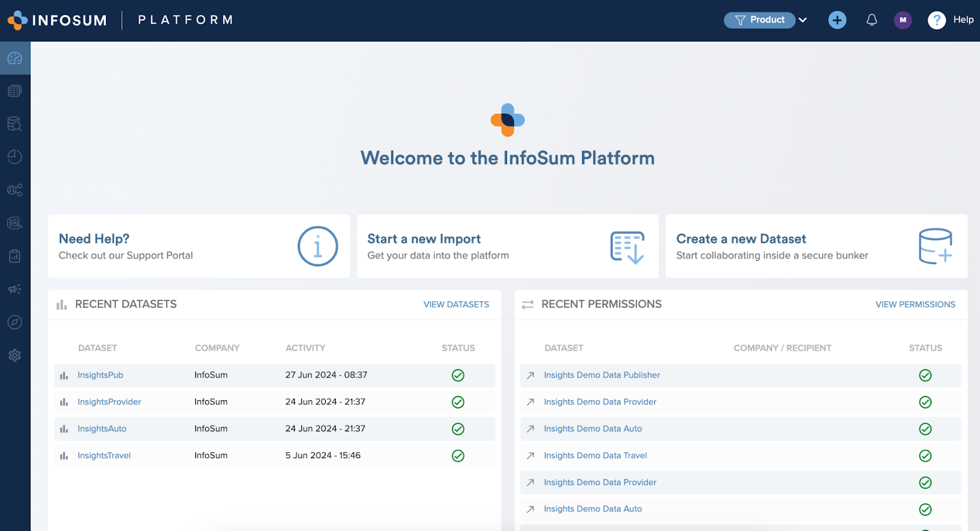Click the info icon on Need Help card

[318, 247]
